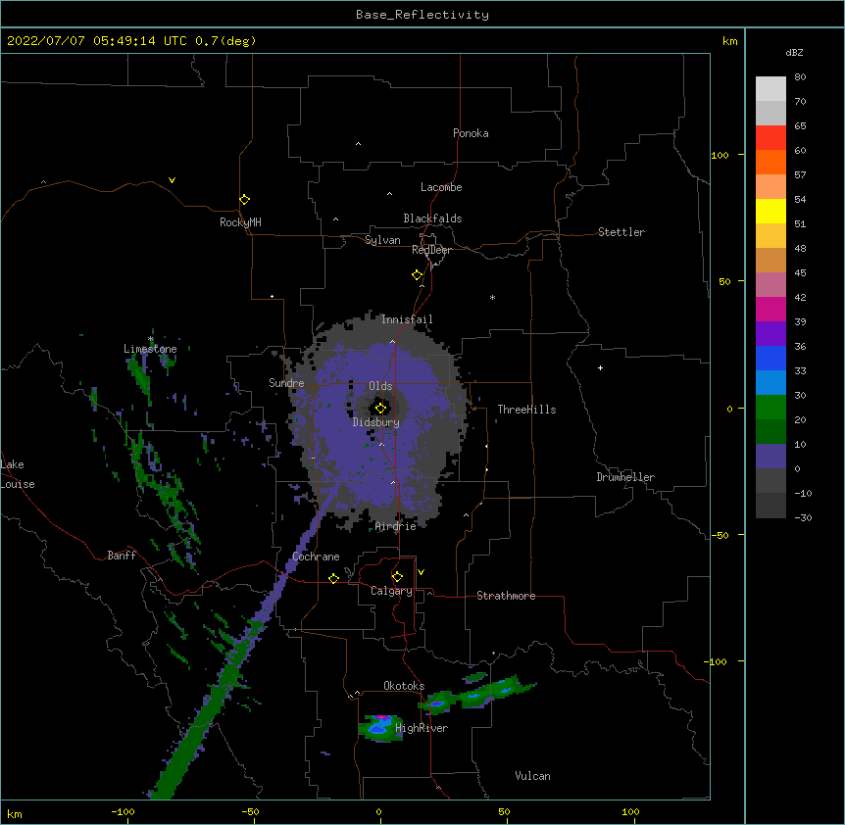Click the Vulcan city label
Image resolution: width=845 pixels, height=825 pixels.
532,776
